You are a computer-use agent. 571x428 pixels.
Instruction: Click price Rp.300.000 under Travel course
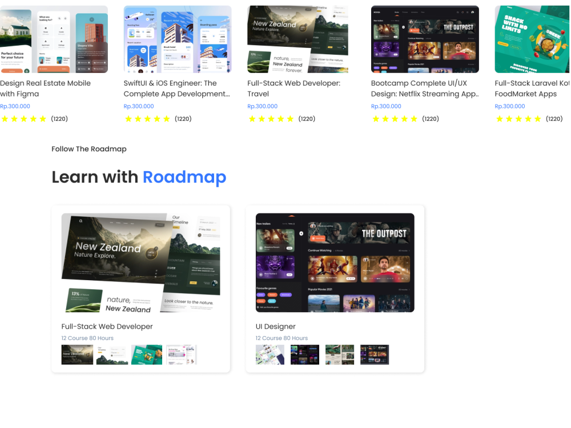262,106
